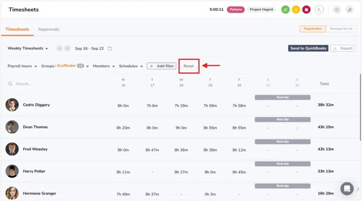The width and height of the screenshot is (362, 201).
Task: Open the Schedules filter dropdown
Action: [x=131, y=66]
